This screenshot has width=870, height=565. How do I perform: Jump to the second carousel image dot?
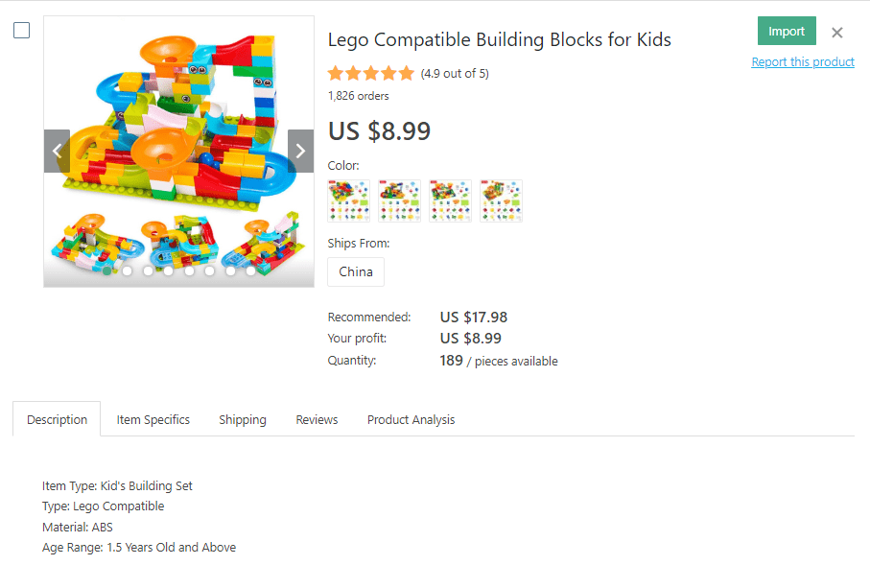pos(128,271)
